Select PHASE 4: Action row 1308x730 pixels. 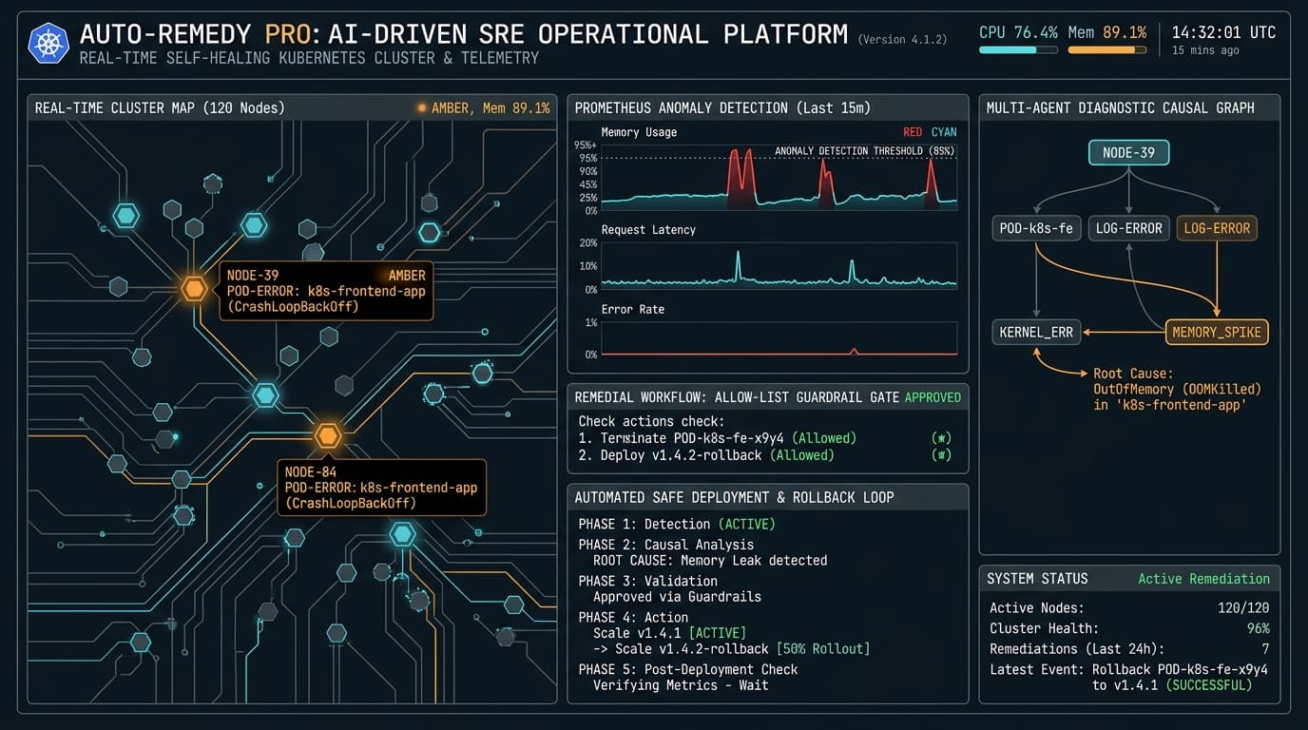click(x=633, y=617)
